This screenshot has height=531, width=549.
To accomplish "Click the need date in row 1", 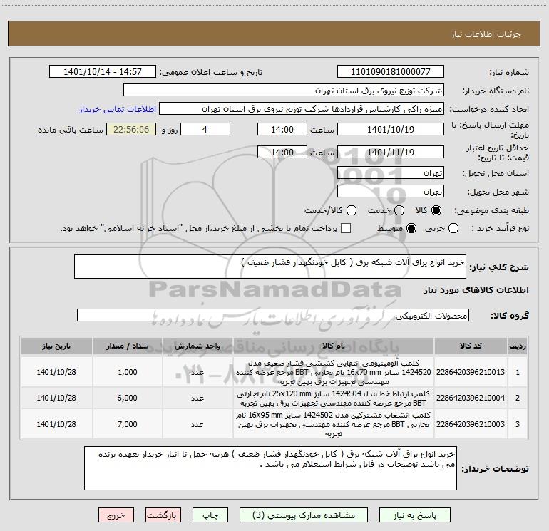I will [x=56, y=372].
